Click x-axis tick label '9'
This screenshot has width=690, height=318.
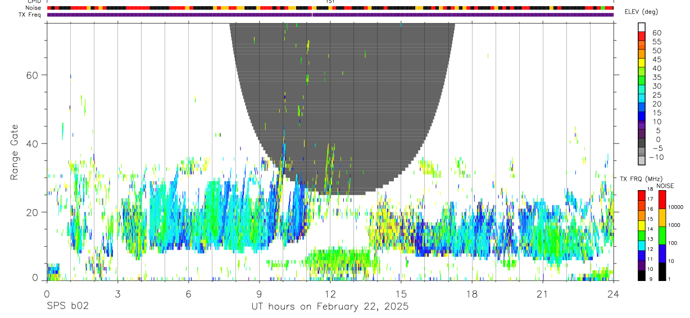tap(259, 294)
